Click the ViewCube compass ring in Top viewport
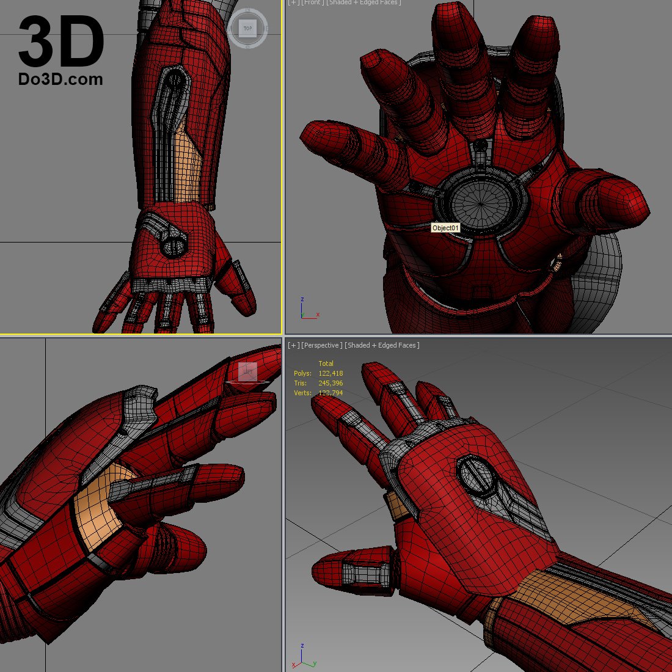The width and height of the screenshot is (672, 672). (247, 28)
